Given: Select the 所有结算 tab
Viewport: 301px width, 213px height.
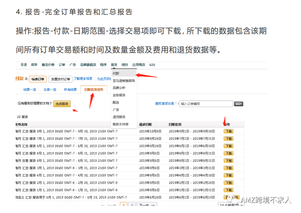Looking at the screenshot, I should coord(70,90).
